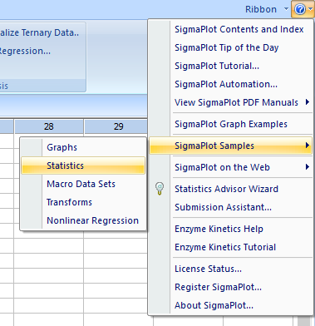Choose SigmaPlot on the Web
Image resolution: width=315 pixels, height=326 pixels.
tap(230, 167)
